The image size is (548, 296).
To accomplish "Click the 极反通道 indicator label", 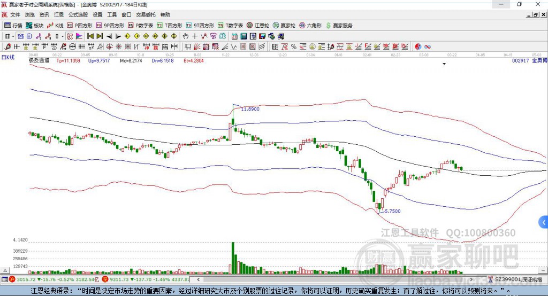I will point(39,61).
